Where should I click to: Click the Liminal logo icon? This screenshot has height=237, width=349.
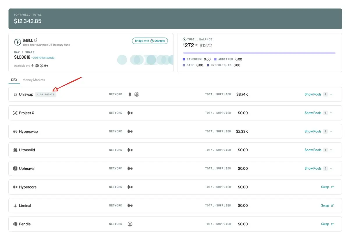(15, 205)
